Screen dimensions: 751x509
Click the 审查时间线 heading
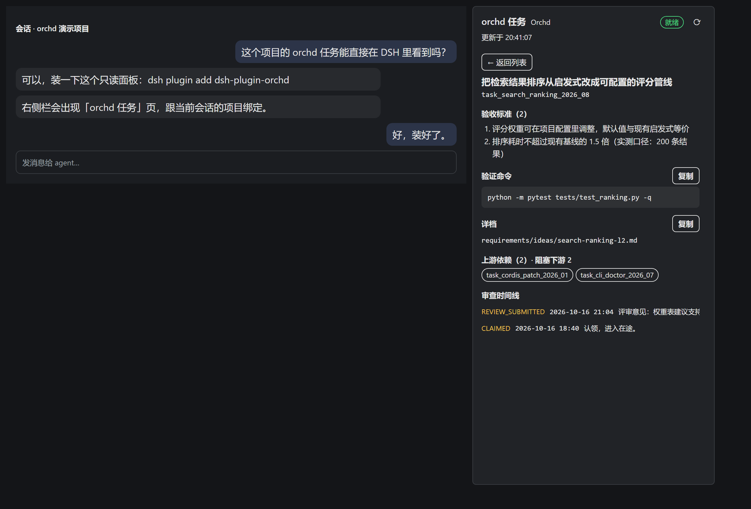point(500,295)
